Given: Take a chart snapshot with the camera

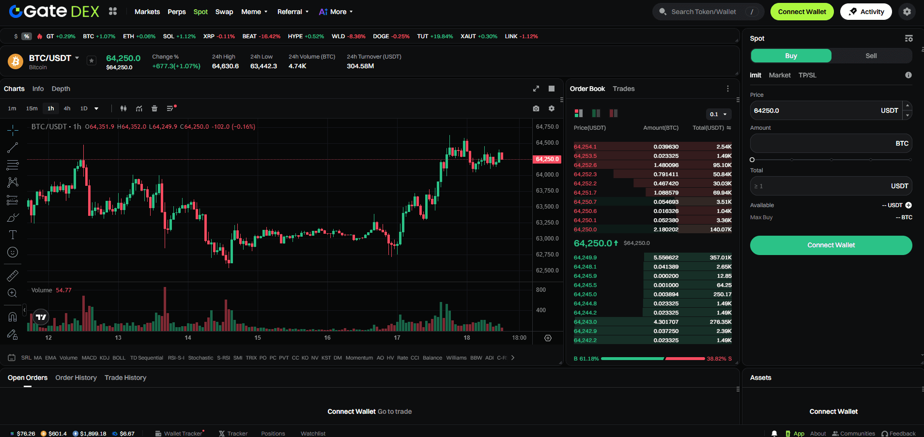Looking at the screenshot, I should point(536,108).
